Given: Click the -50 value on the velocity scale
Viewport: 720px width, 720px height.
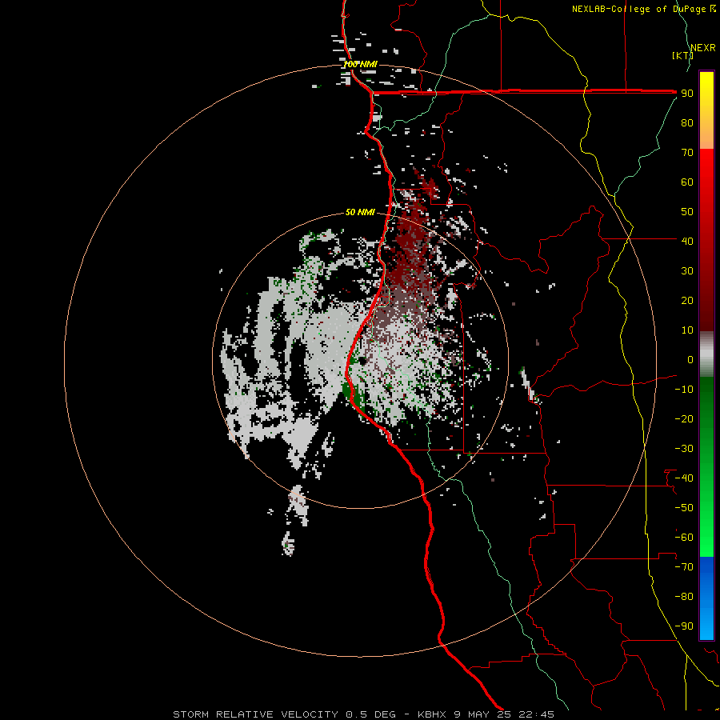Looking at the screenshot, I should [684, 507].
